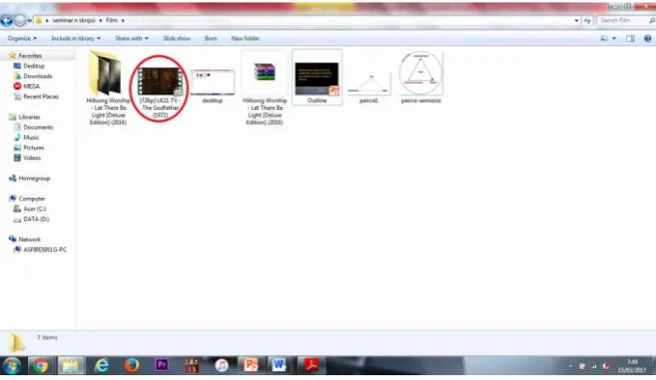Click the network signal tray icon
Screen dimensions: 656x380
tap(593, 366)
